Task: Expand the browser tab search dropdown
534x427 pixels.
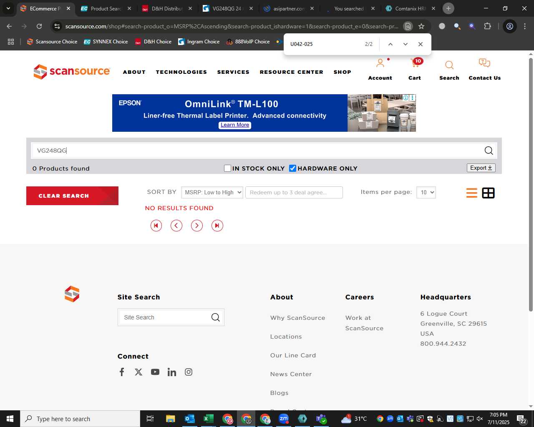Action: point(8,8)
